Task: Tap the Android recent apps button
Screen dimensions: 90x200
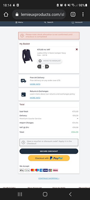Action: 20,194
